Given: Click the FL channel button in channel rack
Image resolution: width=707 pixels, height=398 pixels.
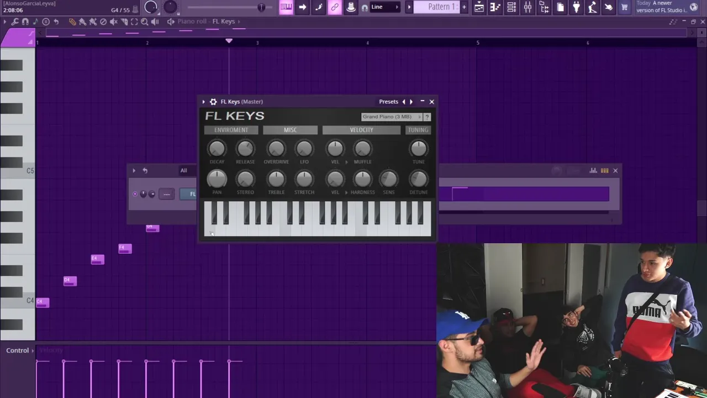Looking at the screenshot, I should coord(188,194).
